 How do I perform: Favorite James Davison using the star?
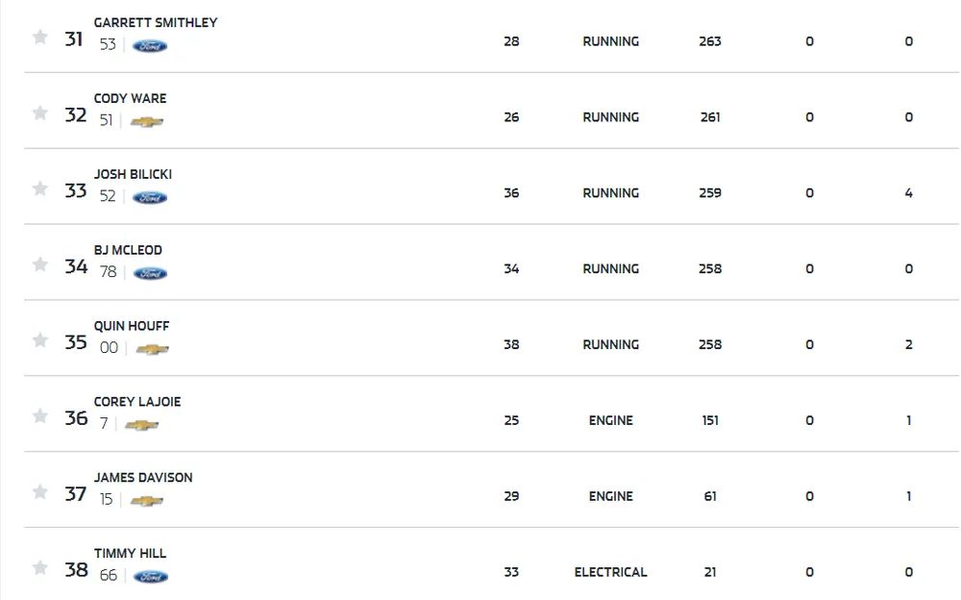pos(39,492)
